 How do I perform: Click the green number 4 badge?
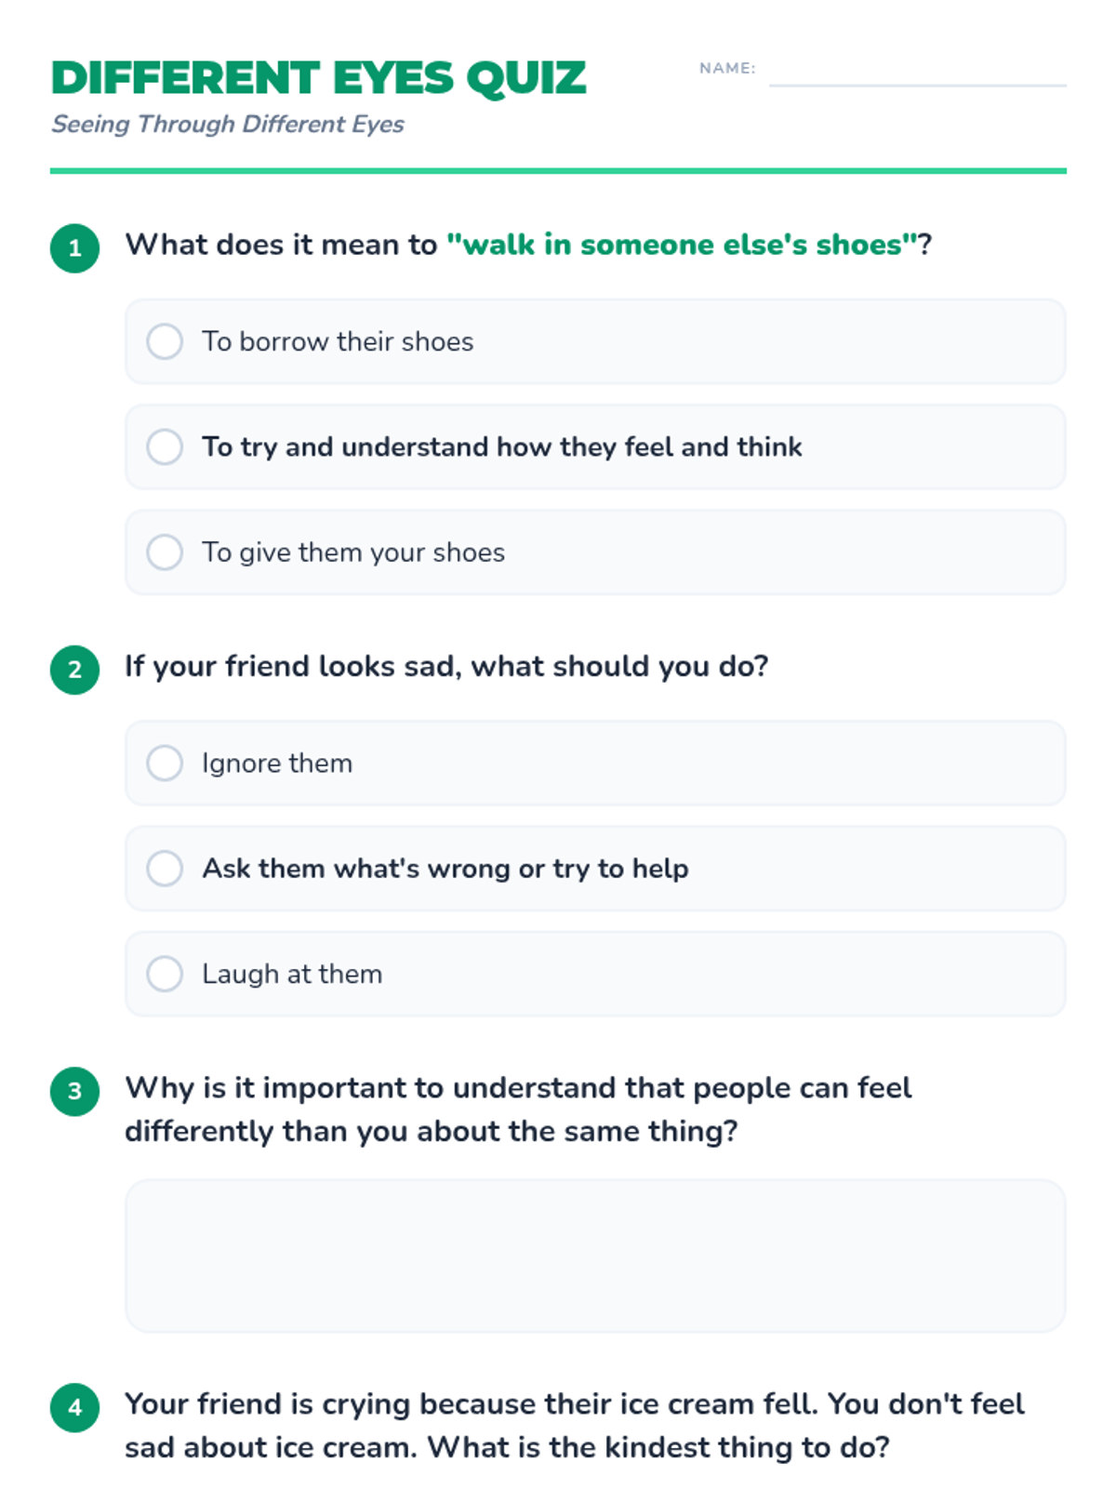[75, 1407]
